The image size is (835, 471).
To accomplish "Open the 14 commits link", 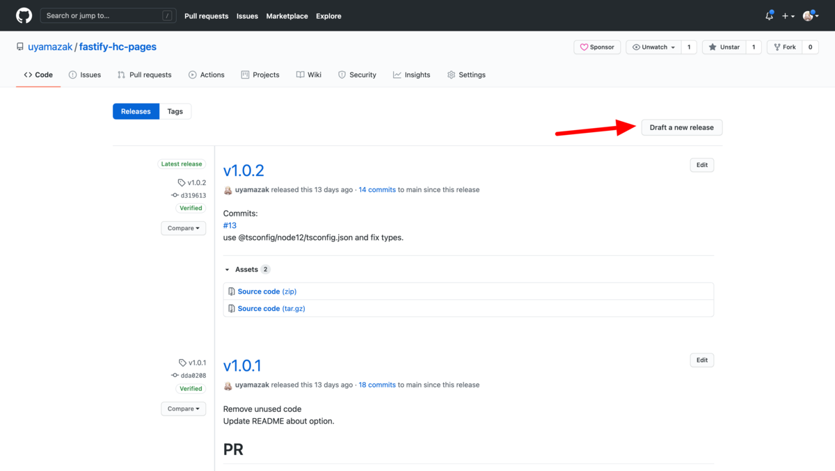I will pyautogui.click(x=377, y=189).
